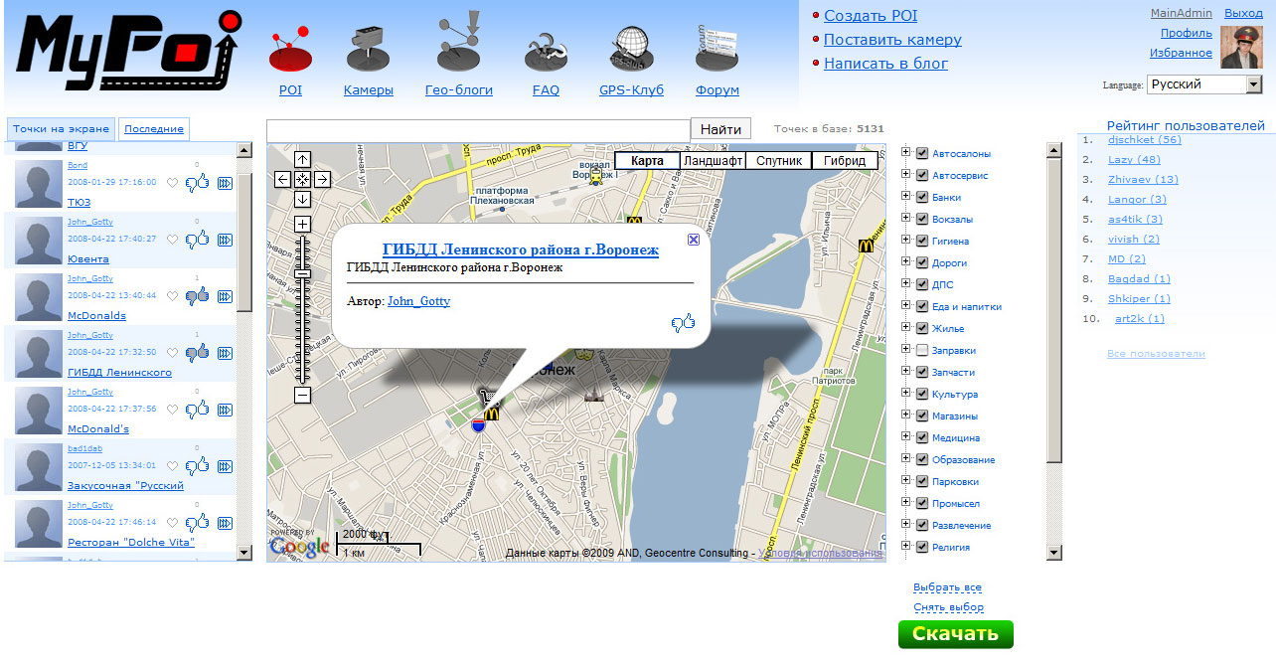The height and width of the screenshot is (666, 1276).
Task: Open MainAdmin user avatar
Action: [1241, 47]
